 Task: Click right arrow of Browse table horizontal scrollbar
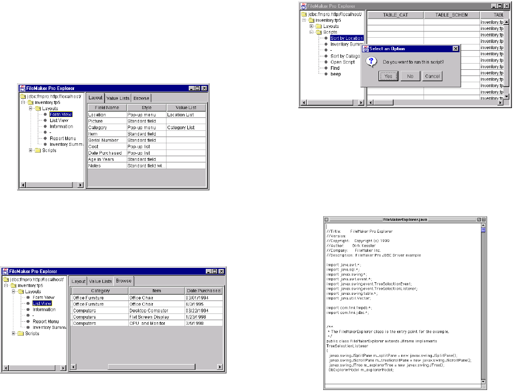pyautogui.click(x=220, y=367)
